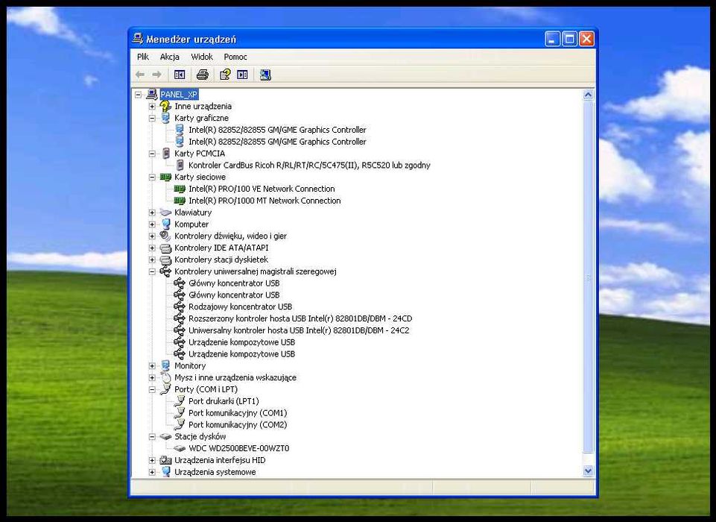Click the Monitory category icon
The height and width of the screenshot is (522, 716).
pyautogui.click(x=165, y=365)
